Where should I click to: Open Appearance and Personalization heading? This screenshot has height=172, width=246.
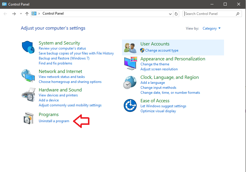tap(173, 59)
